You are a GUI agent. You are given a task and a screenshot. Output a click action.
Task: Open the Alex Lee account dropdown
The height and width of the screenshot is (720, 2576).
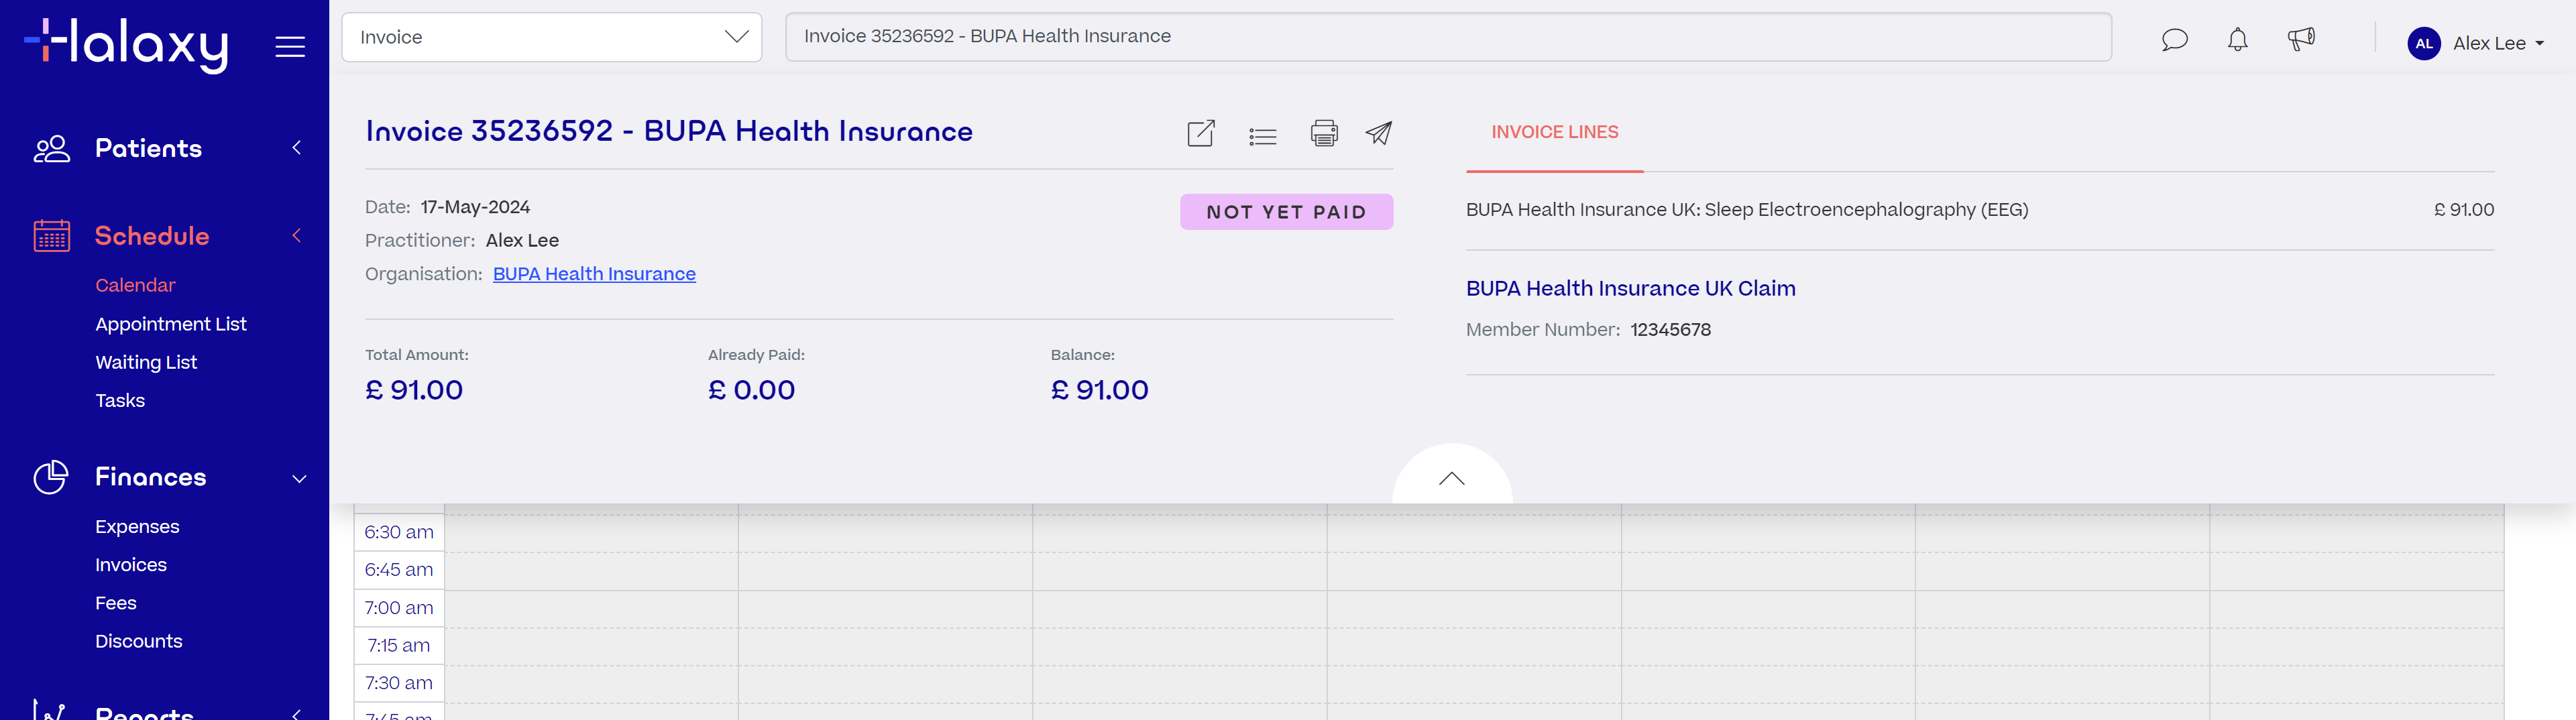pyautogui.click(x=2497, y=43)
